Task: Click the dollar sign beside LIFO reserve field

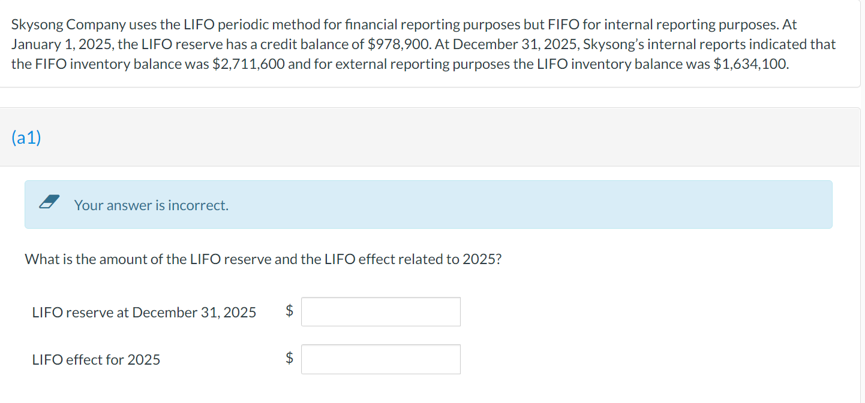Action: pos(289,311)
